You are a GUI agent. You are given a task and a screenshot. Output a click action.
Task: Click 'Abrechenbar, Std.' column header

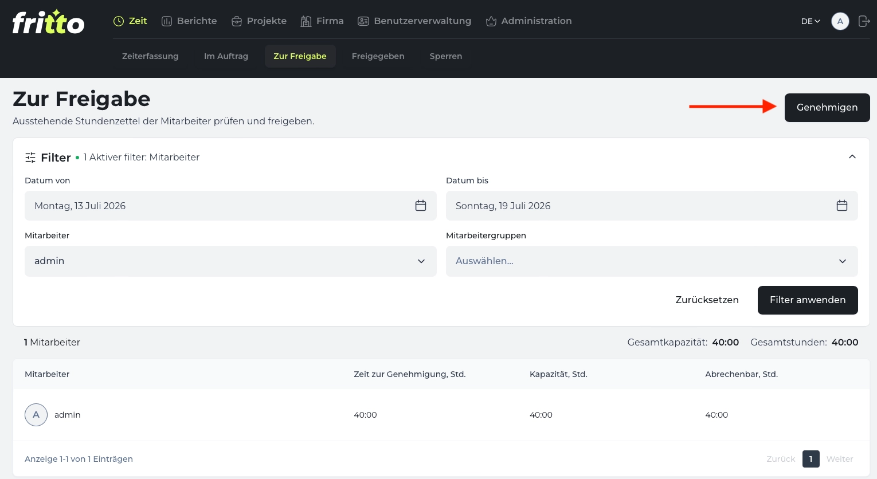click(741, 374)
